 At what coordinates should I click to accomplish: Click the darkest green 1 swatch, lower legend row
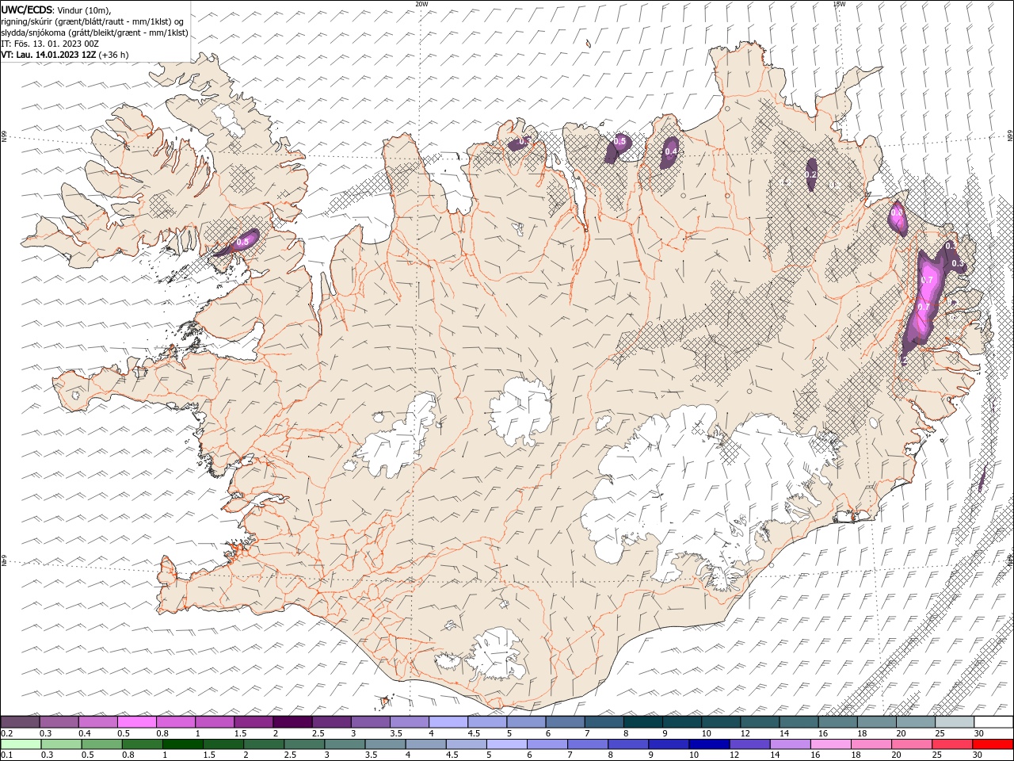183,744
